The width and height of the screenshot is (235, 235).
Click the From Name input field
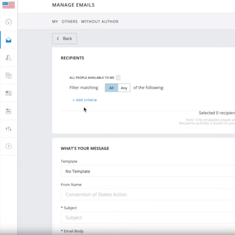tap(148, 194)
